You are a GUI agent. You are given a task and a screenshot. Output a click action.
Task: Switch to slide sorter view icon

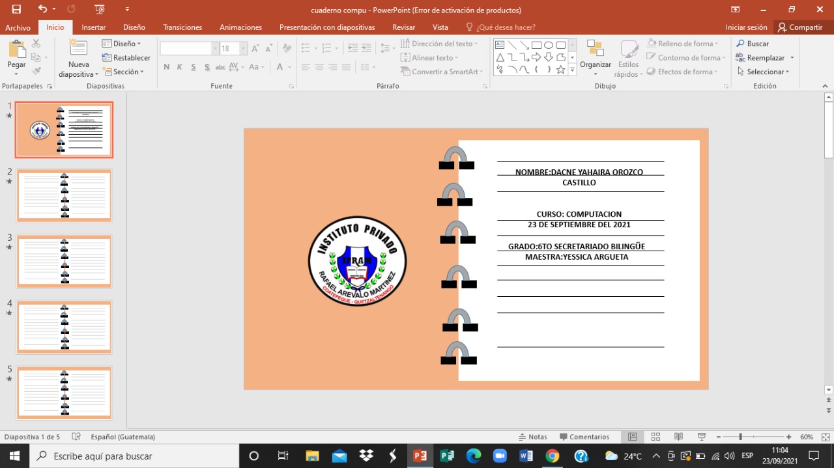[x=655, y=437]
